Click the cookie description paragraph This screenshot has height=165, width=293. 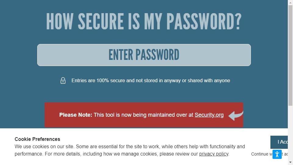[130, 150]
